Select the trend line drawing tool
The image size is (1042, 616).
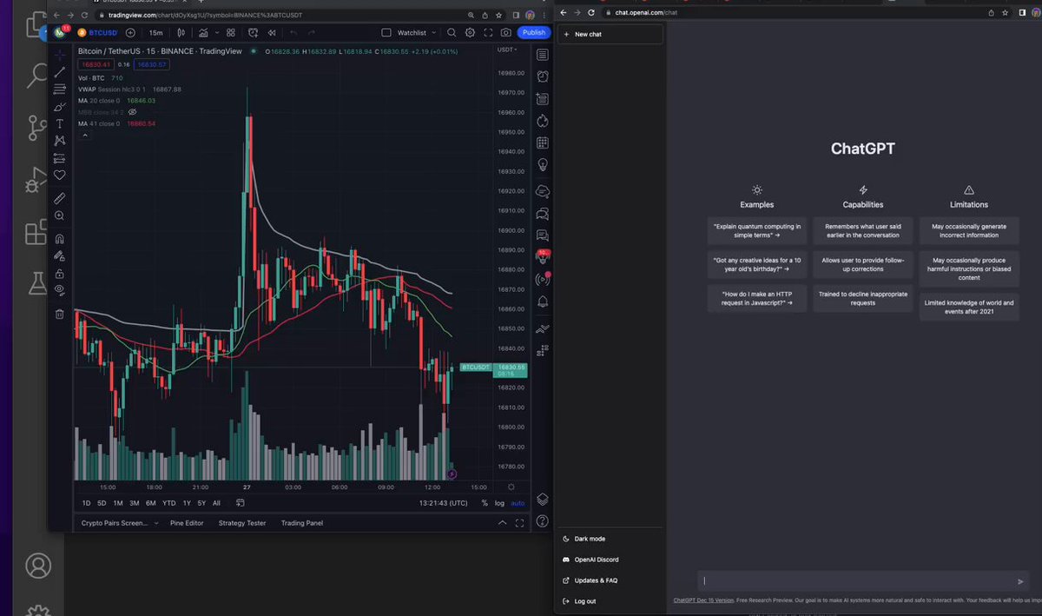tap(60, 72)
